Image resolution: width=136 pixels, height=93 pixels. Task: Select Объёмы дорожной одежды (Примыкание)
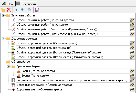[44, 48]
